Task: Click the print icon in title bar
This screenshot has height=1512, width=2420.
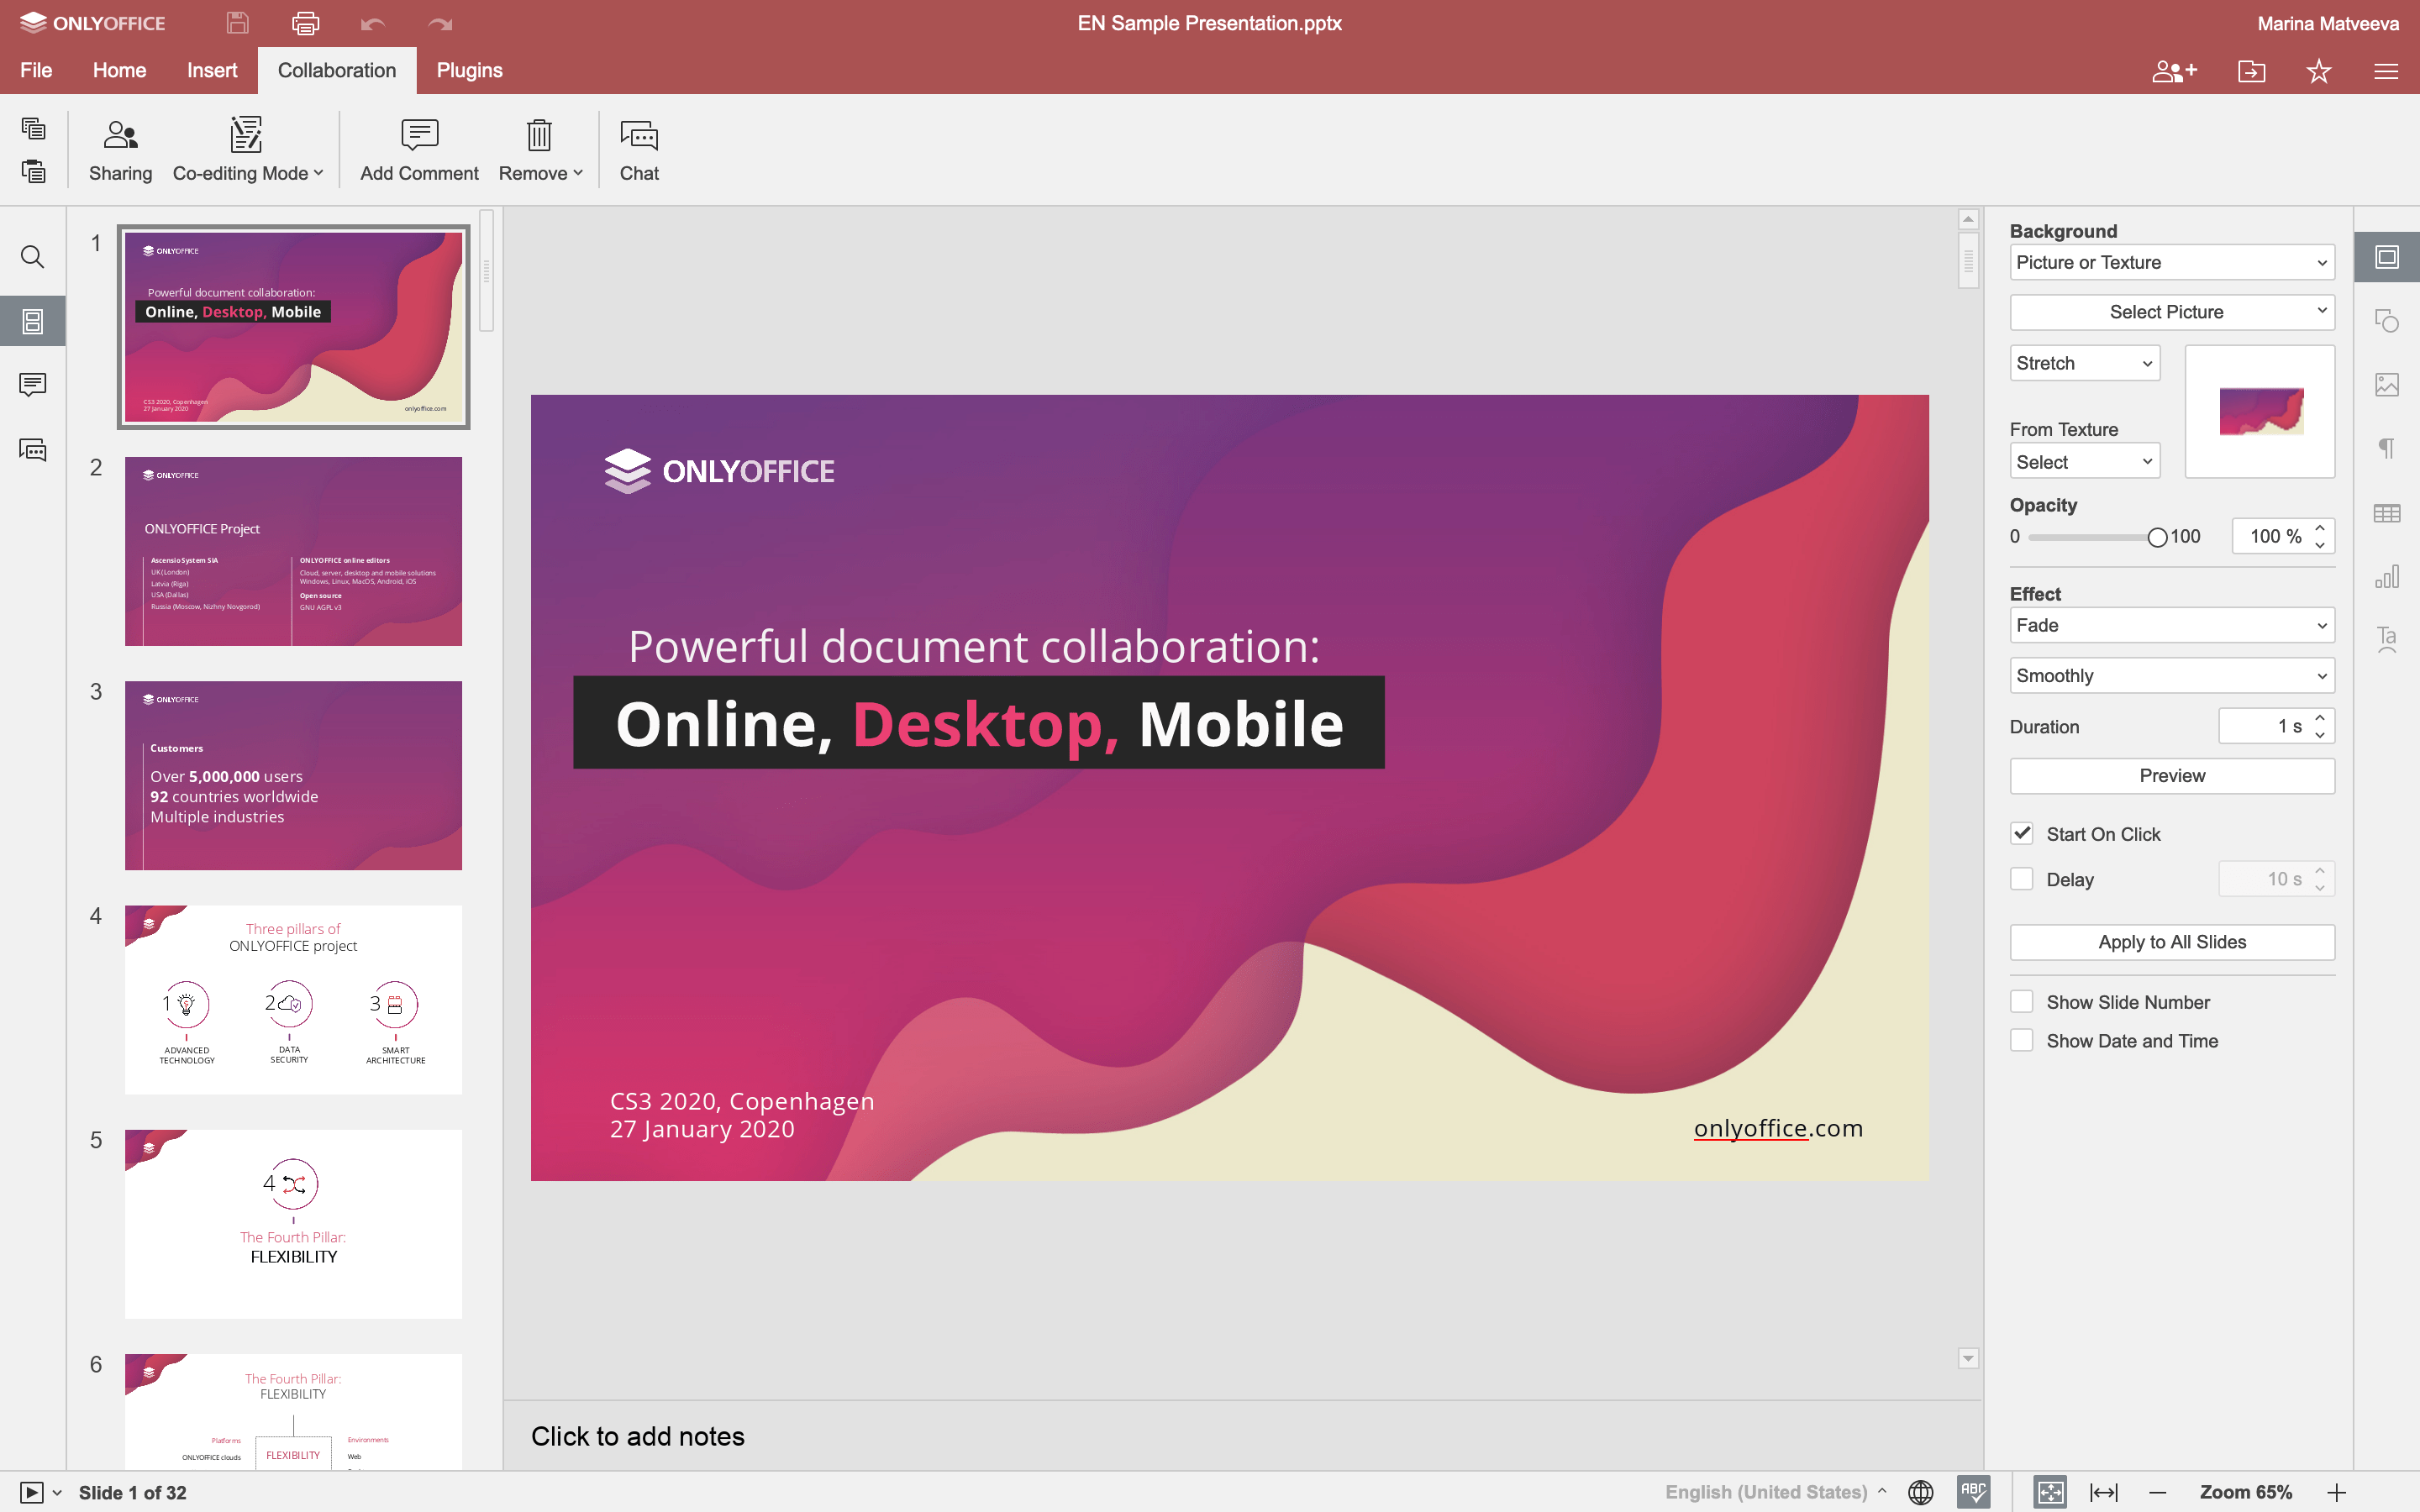Action: click(x=305, y=23)
